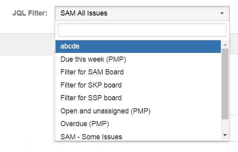This screenshot has height=152, width=238.
Task: Click the dropdown list scrollbar thumb
Action: [x=225, y=84]
